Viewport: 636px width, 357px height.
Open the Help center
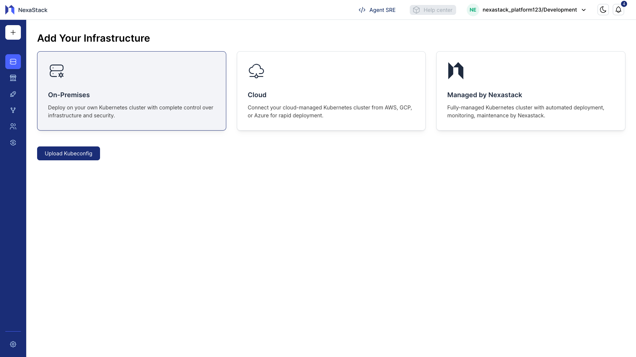[433, 10]
